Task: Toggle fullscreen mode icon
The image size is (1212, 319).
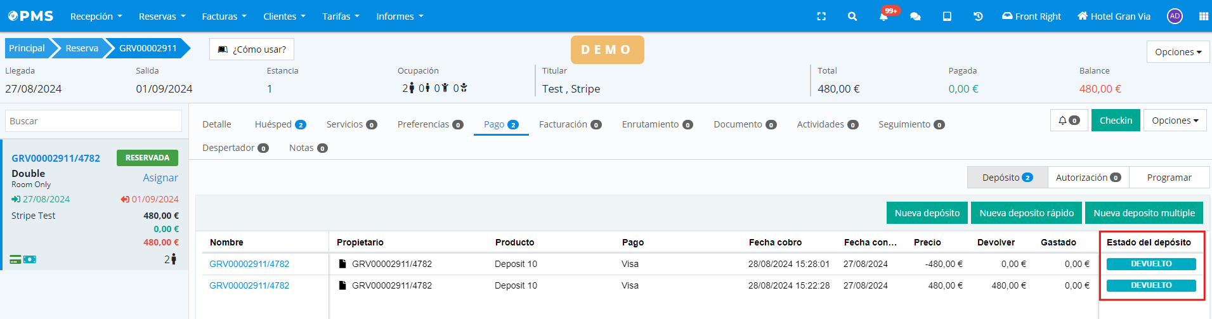Action: coord(821,16)
